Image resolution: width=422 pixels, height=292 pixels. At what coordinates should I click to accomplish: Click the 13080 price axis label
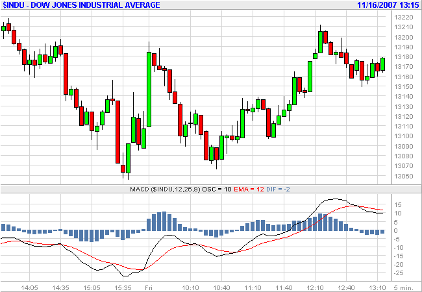coord(403,156)
